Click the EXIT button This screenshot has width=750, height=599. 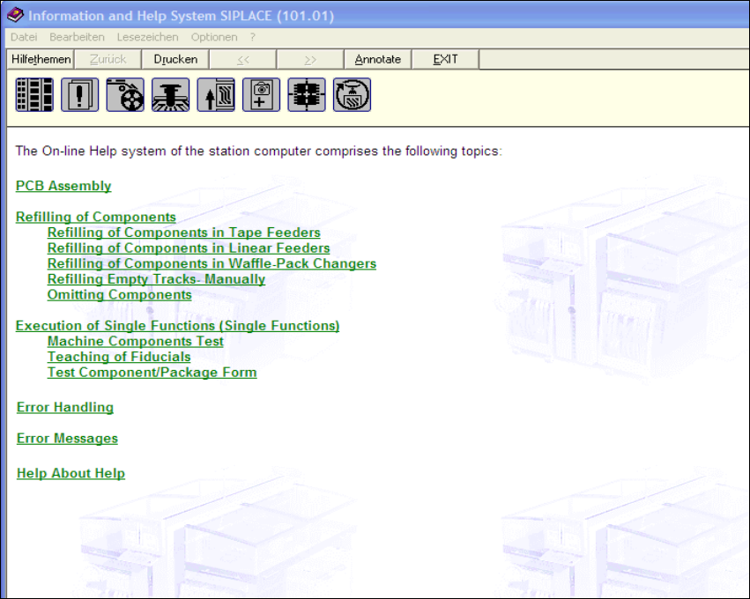coord(445,59)
